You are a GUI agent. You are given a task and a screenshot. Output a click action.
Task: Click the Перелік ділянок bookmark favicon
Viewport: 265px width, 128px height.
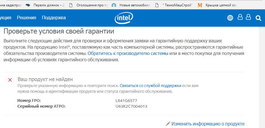28,5
